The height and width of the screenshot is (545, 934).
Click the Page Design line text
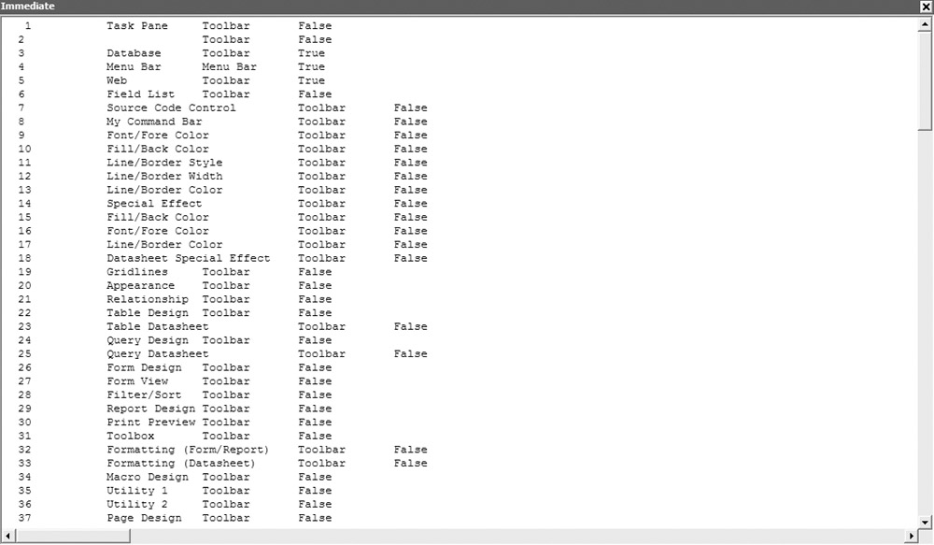144,518
